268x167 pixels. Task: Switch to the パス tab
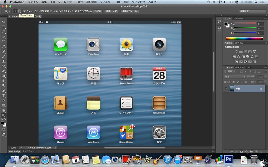250,68
